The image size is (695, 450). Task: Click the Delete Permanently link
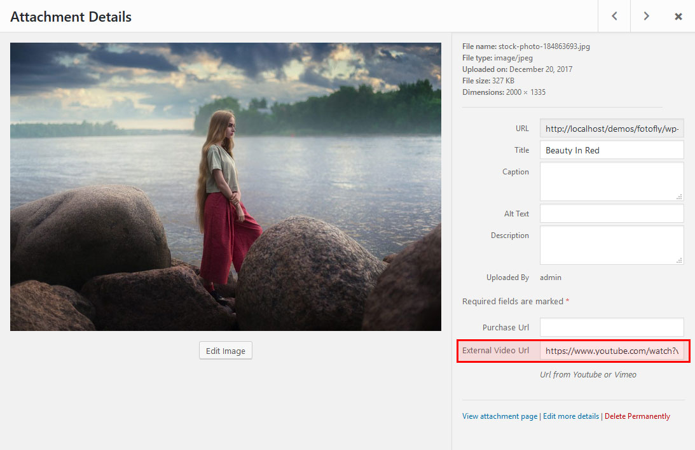pyautogui.click(x=637, y=416)
